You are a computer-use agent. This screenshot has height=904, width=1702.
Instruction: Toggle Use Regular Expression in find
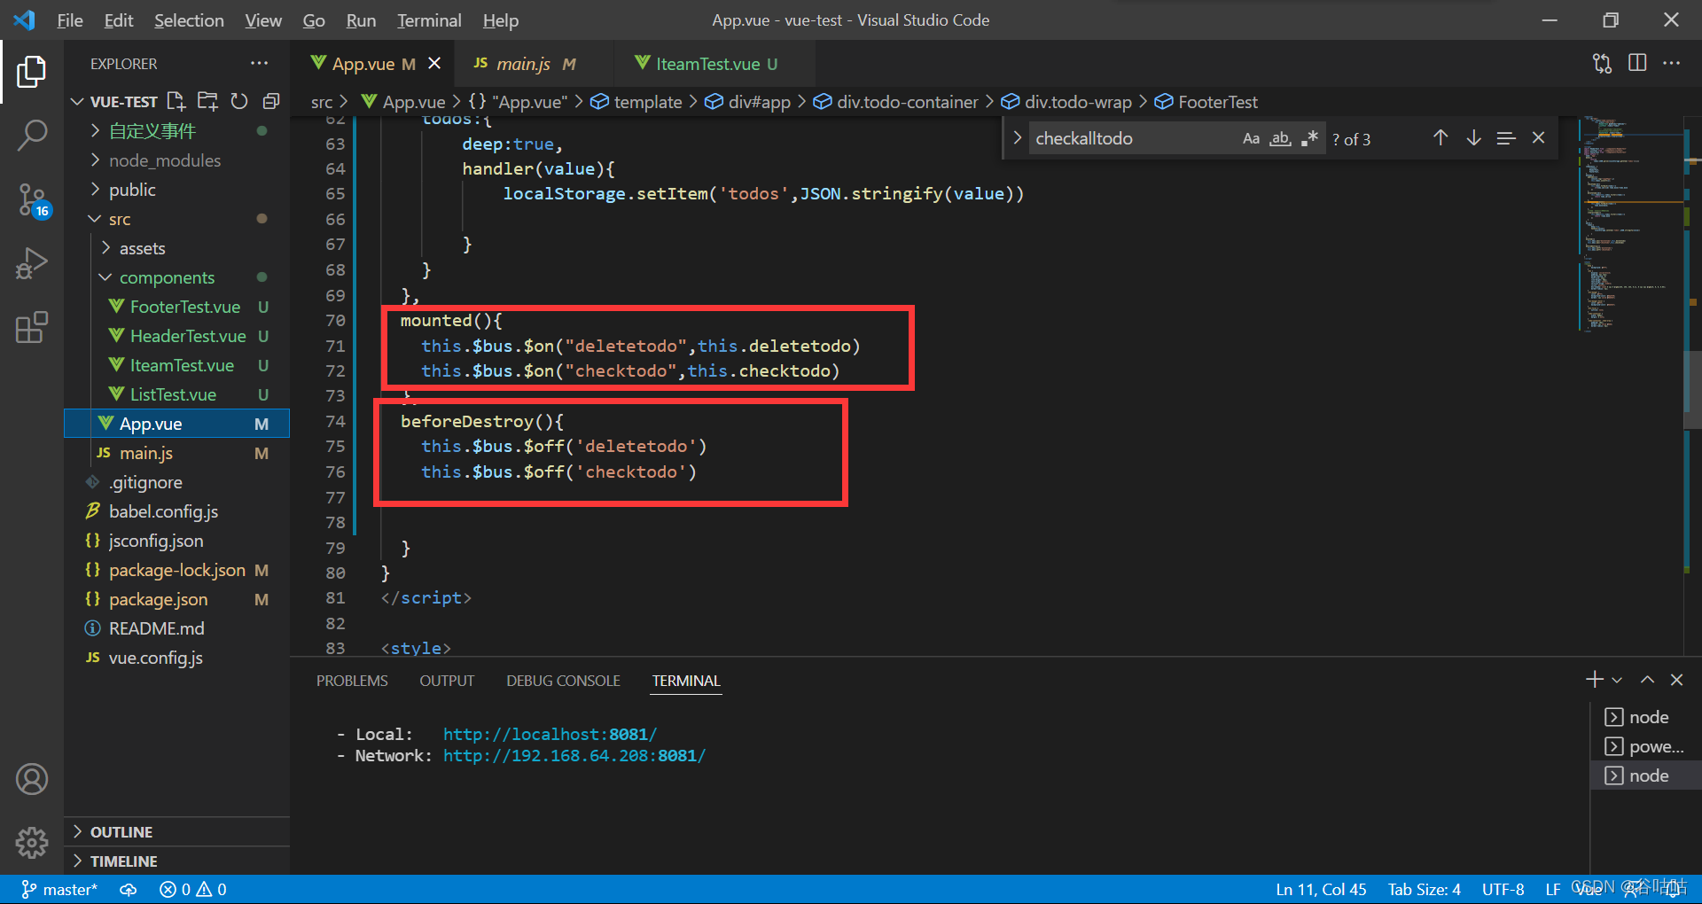(x=1309, y=138)
